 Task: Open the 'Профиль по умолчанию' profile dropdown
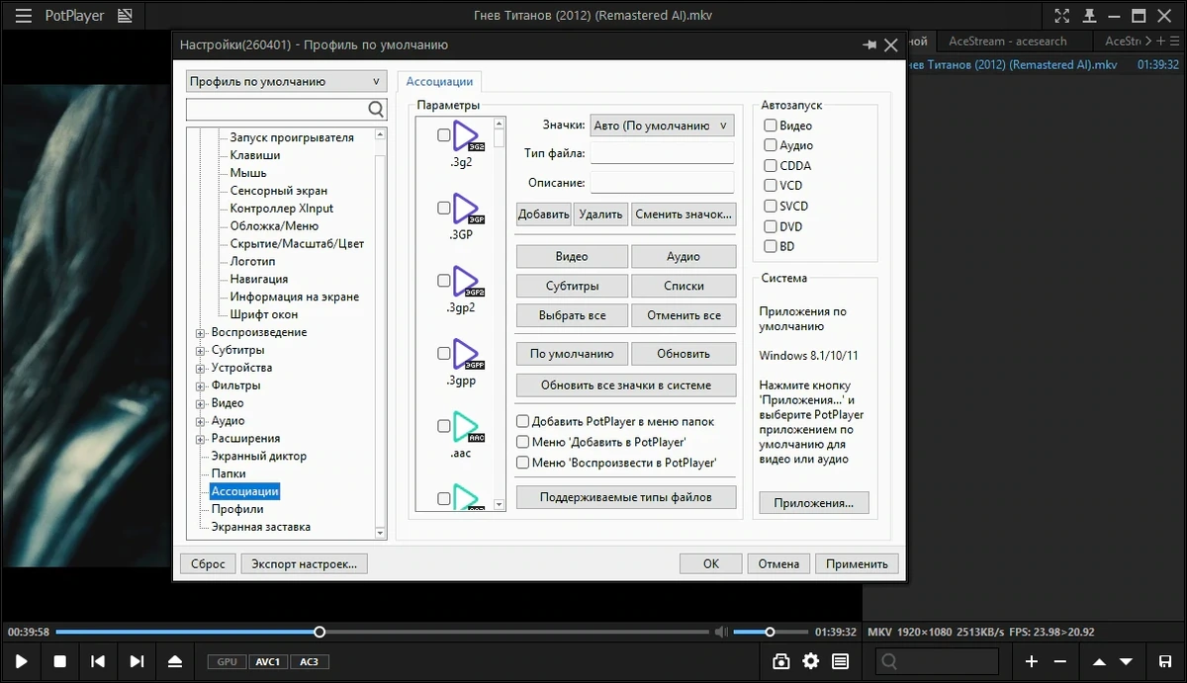[x=286, y=82]
